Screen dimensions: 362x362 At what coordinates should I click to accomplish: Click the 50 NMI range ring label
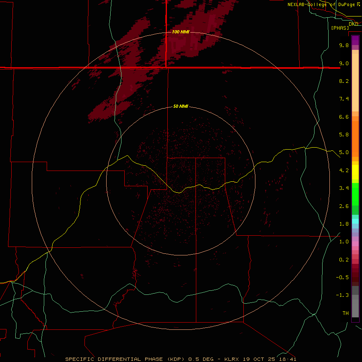[181, 106]
